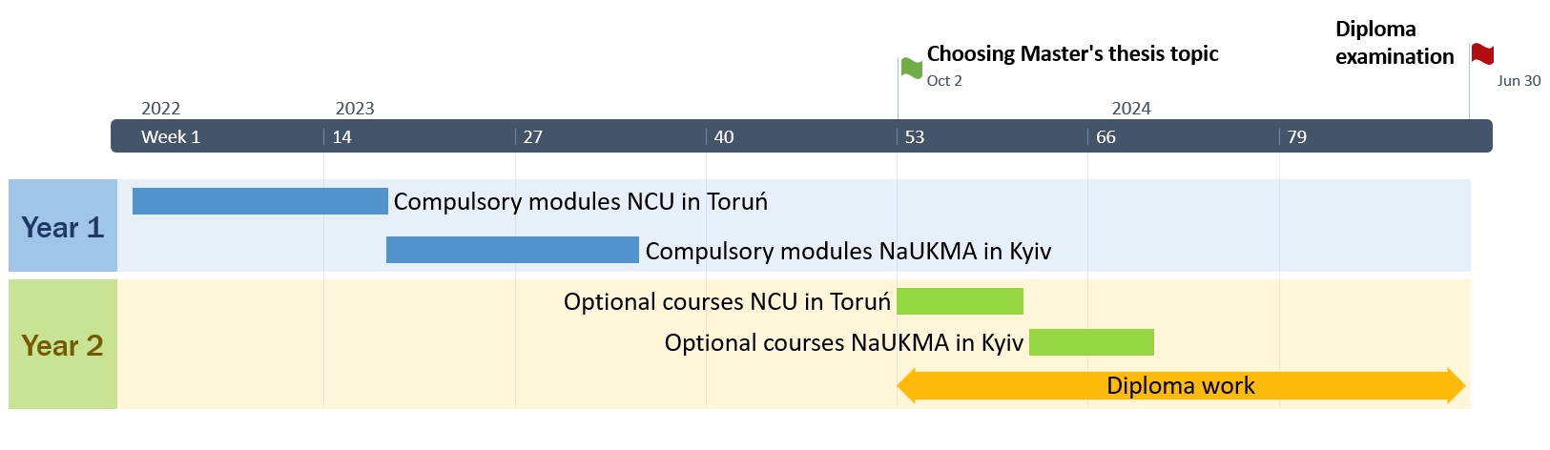Click the Oct 2 milestone date
This screenshot has width=1550, height=450.
(944, 81)
